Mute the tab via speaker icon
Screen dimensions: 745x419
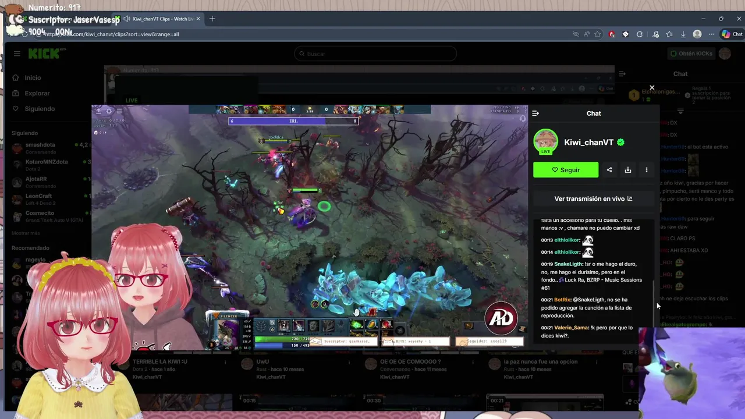click(126, 19)
